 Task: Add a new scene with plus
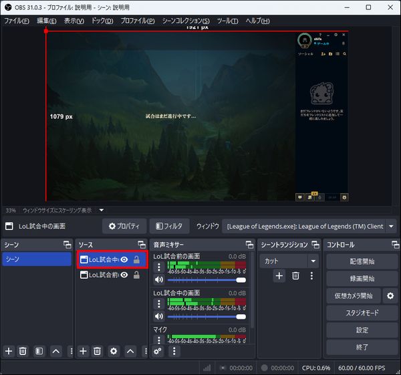coord(9,351)
